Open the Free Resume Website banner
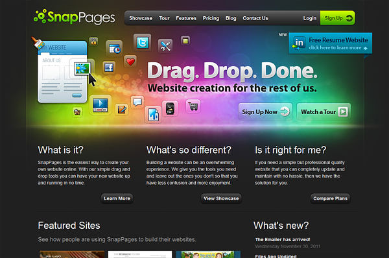This screenshot has width=389, height=258. click(x=330, y=43)
